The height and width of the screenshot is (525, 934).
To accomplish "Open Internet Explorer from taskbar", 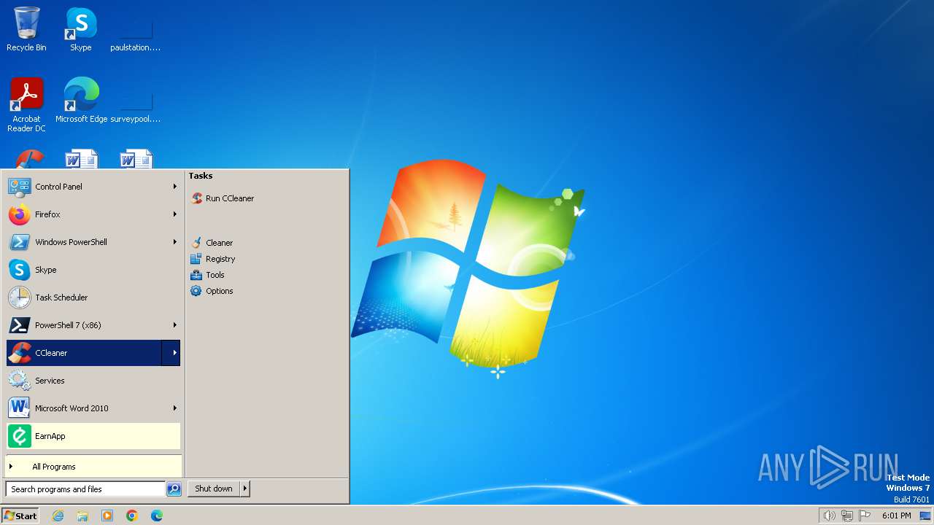I will pos(58,516).
